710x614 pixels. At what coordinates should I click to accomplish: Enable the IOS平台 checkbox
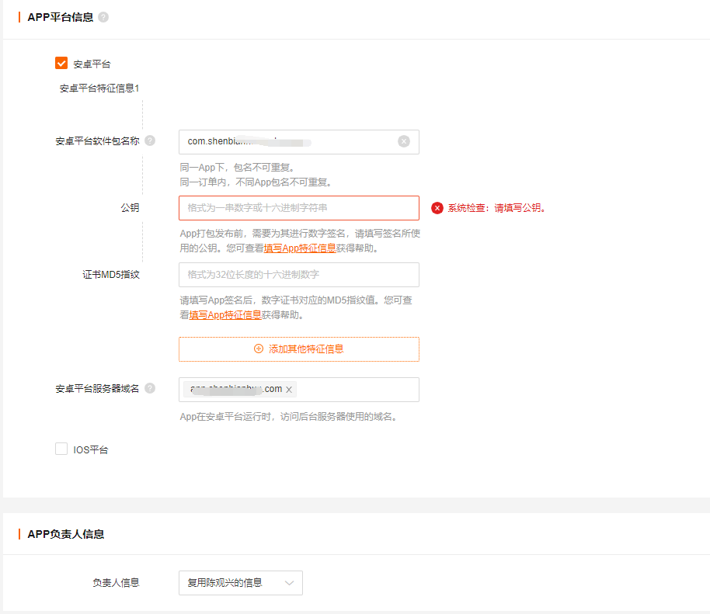(x=61, y=449)
